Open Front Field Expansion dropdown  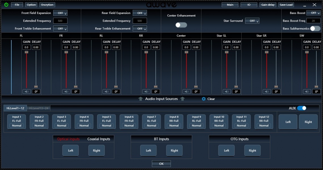[x=60, y=13]
